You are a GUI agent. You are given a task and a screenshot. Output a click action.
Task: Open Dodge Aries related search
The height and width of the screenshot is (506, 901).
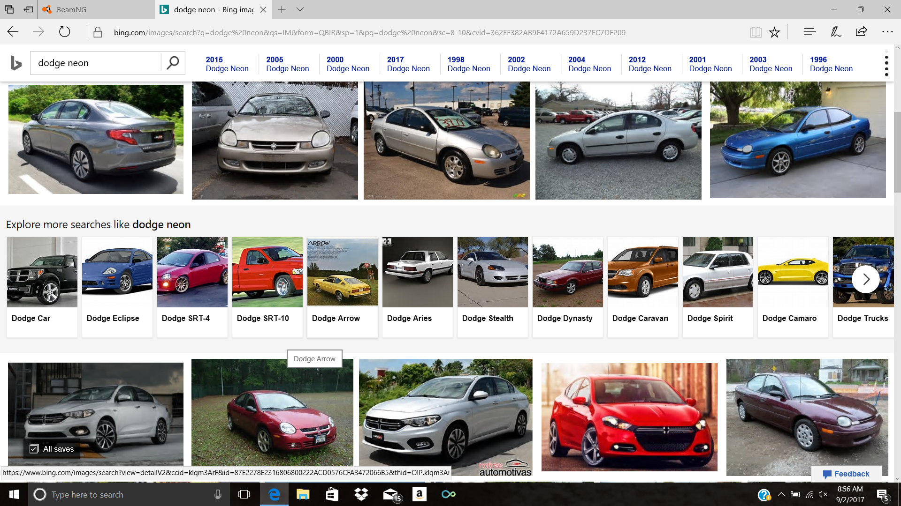pos(418,287)
